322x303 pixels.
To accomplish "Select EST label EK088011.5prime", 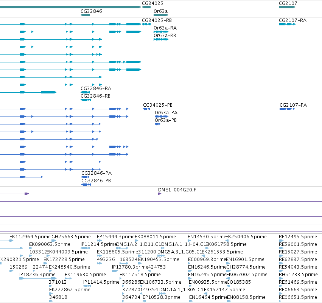I will pos(155,237).
